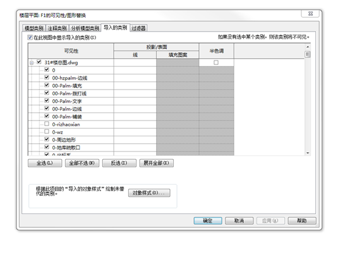Click the list scrollbar down arrow
This screenshot has width=350, height=272.
pos(308,153)
